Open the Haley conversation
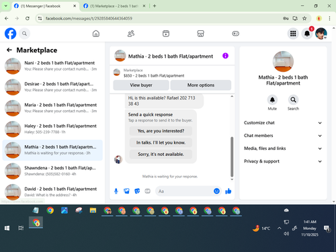The width and height of the screenshot is (336, 252). (x=52, y=129)
